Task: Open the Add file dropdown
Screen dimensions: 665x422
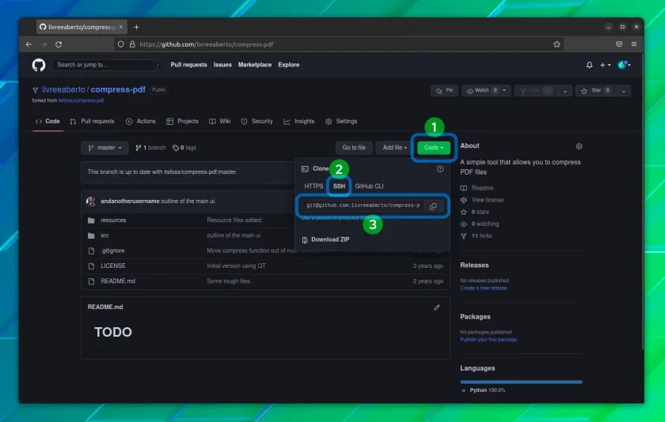Action: point(394,148)
